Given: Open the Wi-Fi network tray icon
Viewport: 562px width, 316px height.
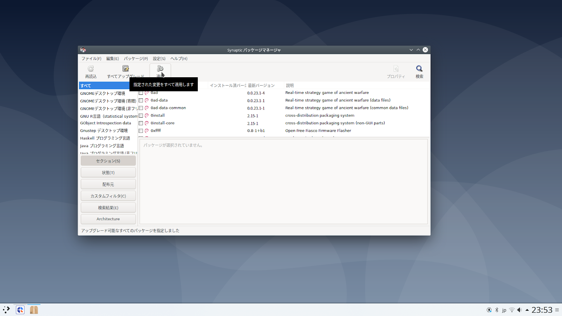Looking at the screenshot, I should click(512, 310).
